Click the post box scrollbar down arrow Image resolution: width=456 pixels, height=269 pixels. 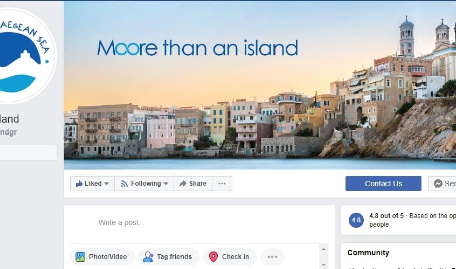click(324, 265)
